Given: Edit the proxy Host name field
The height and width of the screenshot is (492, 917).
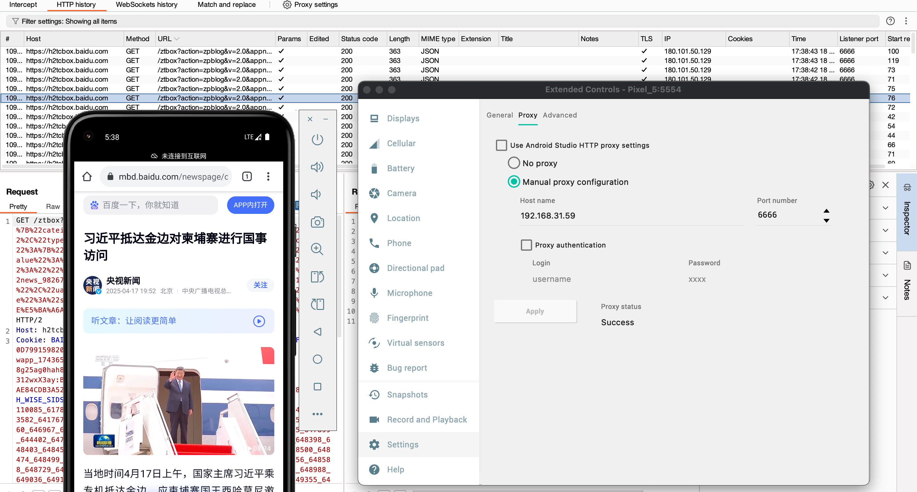Looking at the screenshot, I should coord(631,216).
